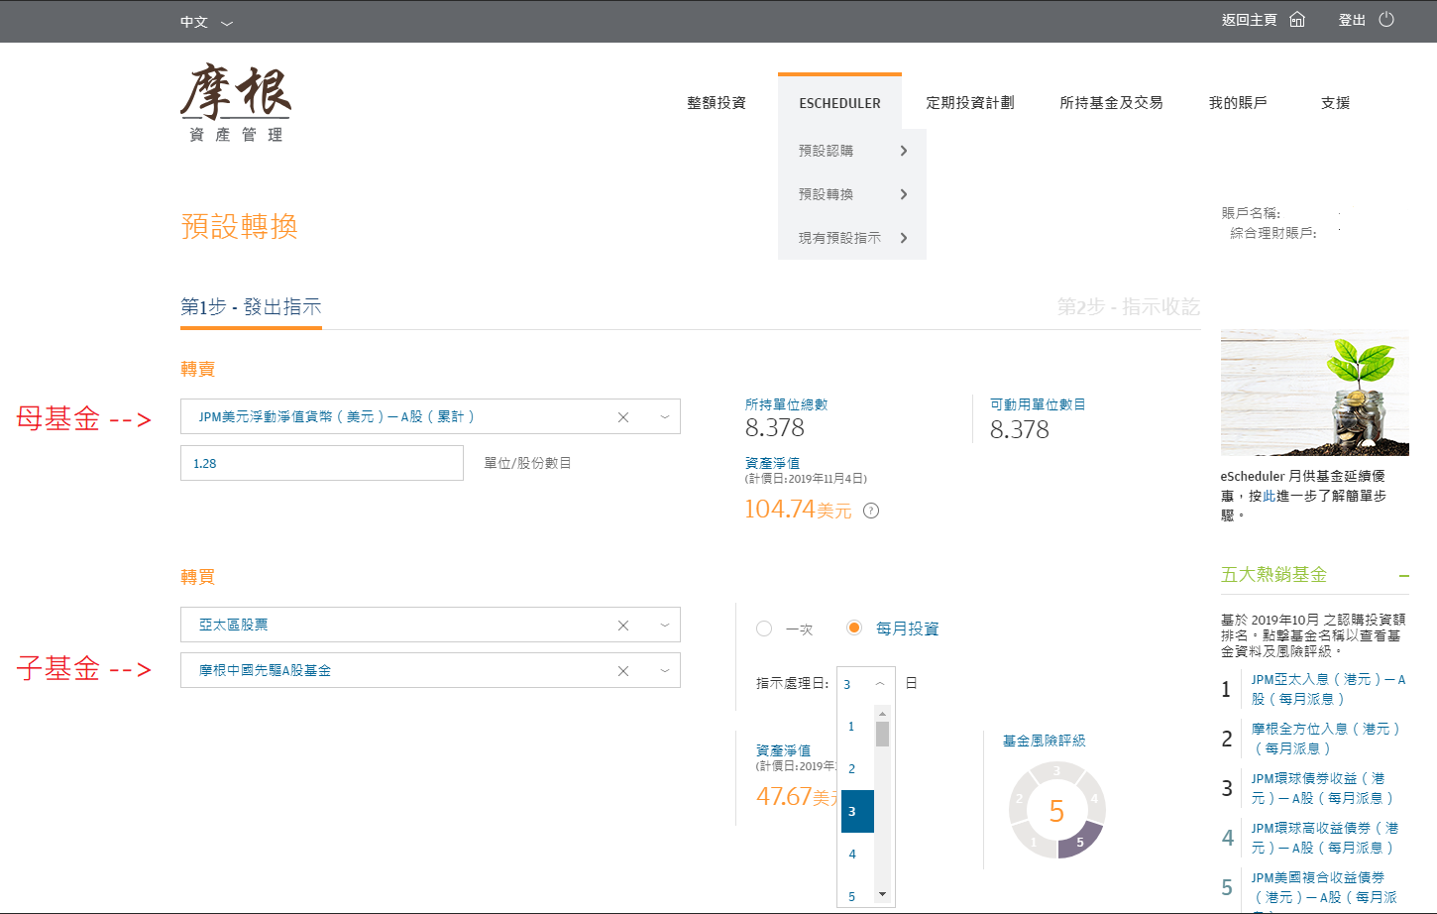Collapse the 指示處理日 day dropdown
Screen dimensions: 1437x914
tap(880, 684)
